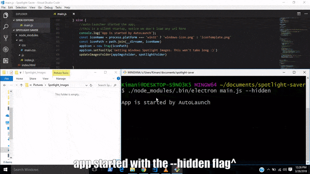Open the Search view in VS Code

pos(5,26)
